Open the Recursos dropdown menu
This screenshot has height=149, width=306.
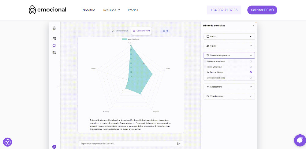tap(111, 10)
